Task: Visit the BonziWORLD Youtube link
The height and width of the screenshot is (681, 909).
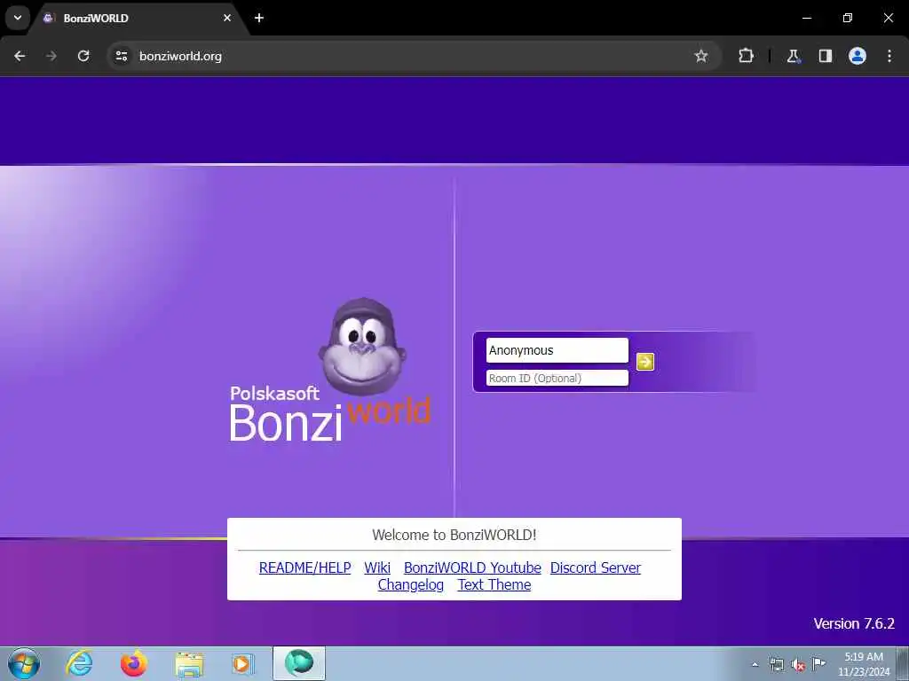Action: [472, 567]
